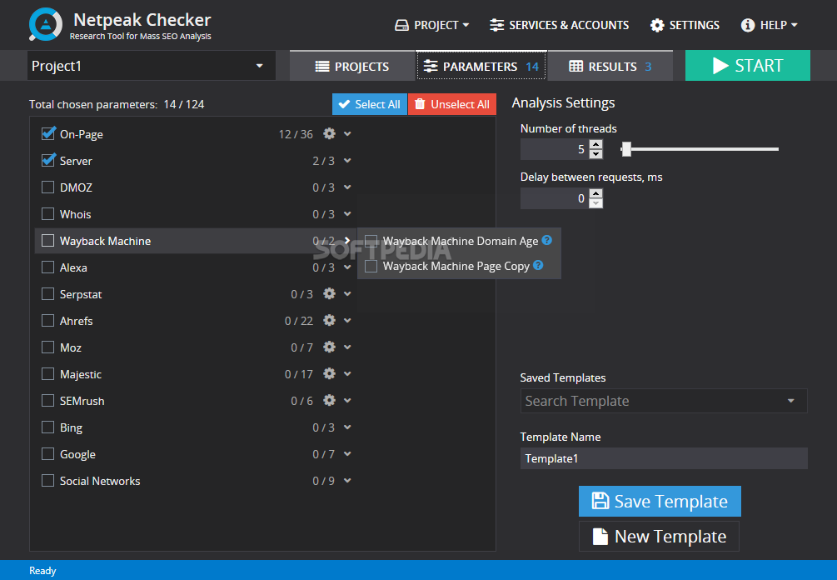
Task: Expand the Whois parameters chevron
Action: (x=347, y=213)
